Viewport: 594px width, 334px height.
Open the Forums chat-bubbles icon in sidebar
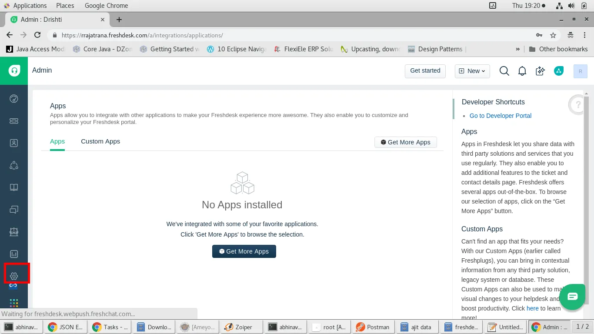[14, 210]
